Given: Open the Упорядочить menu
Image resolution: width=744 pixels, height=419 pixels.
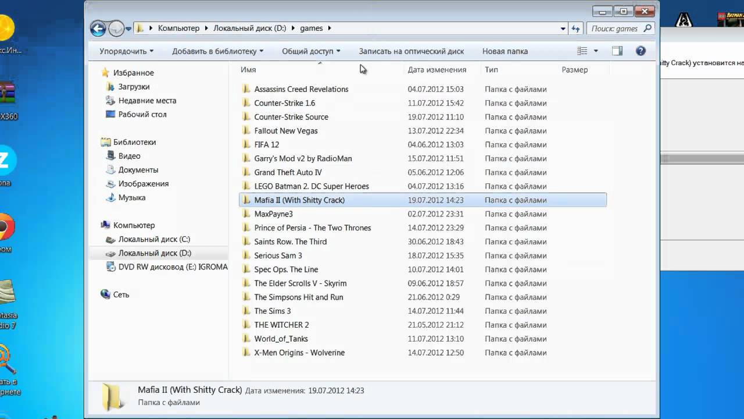Looking at the screenshot, I should pyautogui.click(x=127, y=51).
